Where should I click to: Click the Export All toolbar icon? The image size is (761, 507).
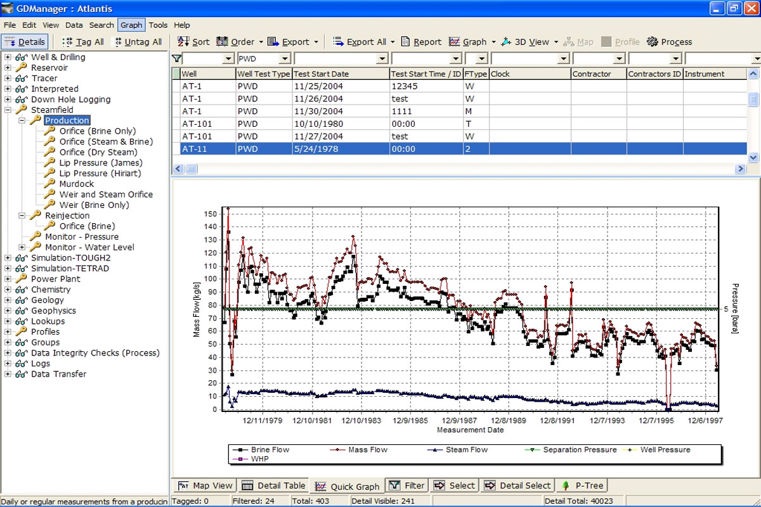click(338, 42)
